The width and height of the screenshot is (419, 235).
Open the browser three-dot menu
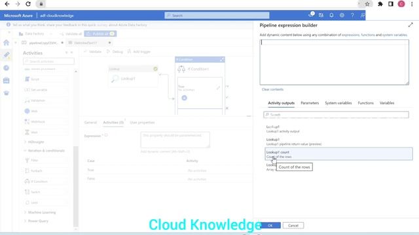(x=412, y=4)
